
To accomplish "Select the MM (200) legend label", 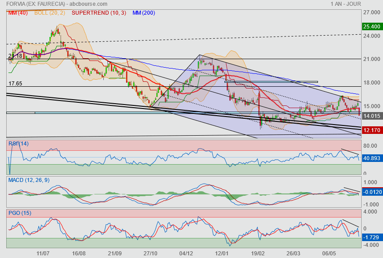I will click(x=144, y=13).
